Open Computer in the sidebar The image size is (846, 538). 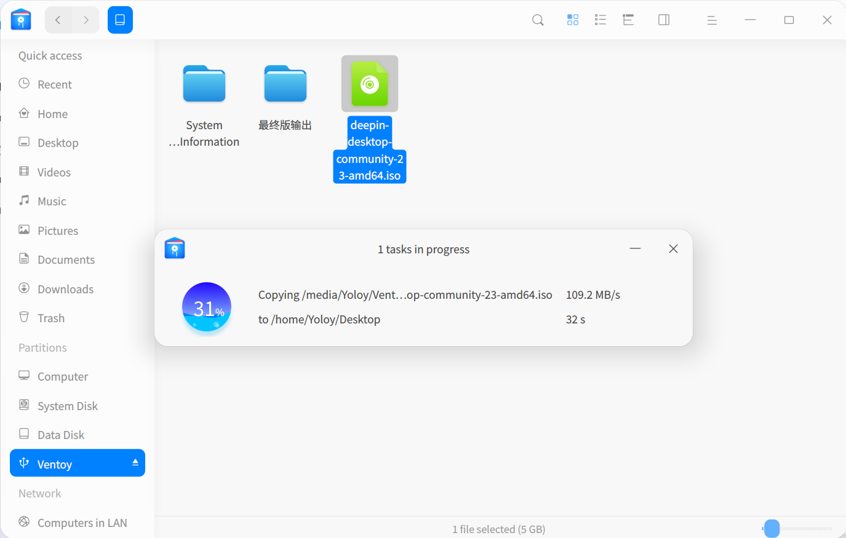(x=78, y=376)
